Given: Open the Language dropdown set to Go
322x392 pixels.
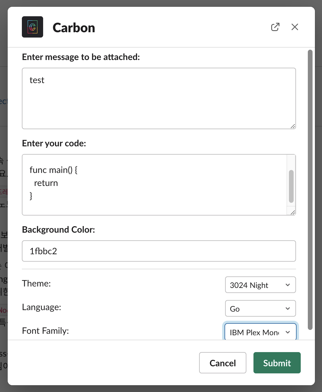Looking at the screenshot, I should coord(261,308).
